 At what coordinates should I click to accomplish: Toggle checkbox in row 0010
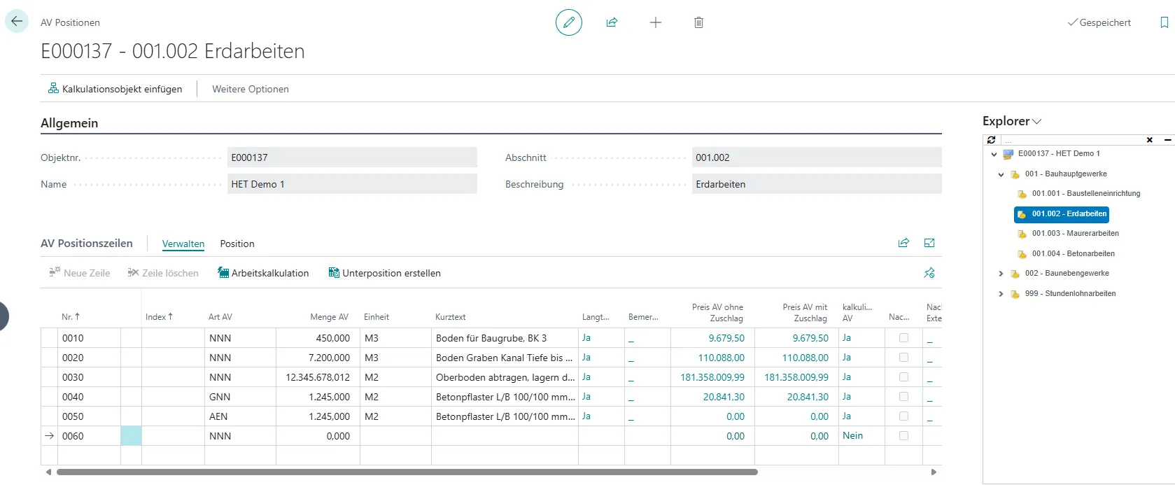coord(903,338)
